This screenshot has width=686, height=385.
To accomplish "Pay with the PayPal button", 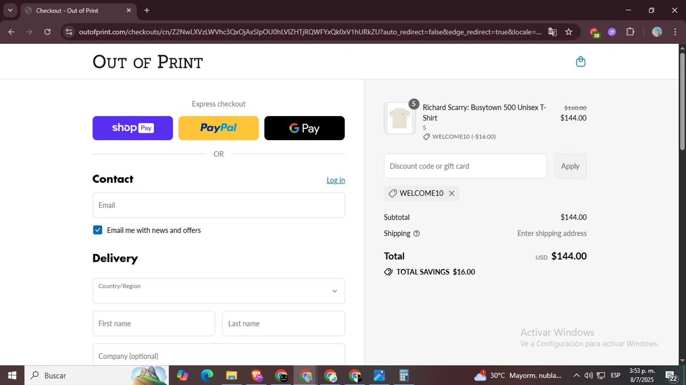I will [219, 128].
